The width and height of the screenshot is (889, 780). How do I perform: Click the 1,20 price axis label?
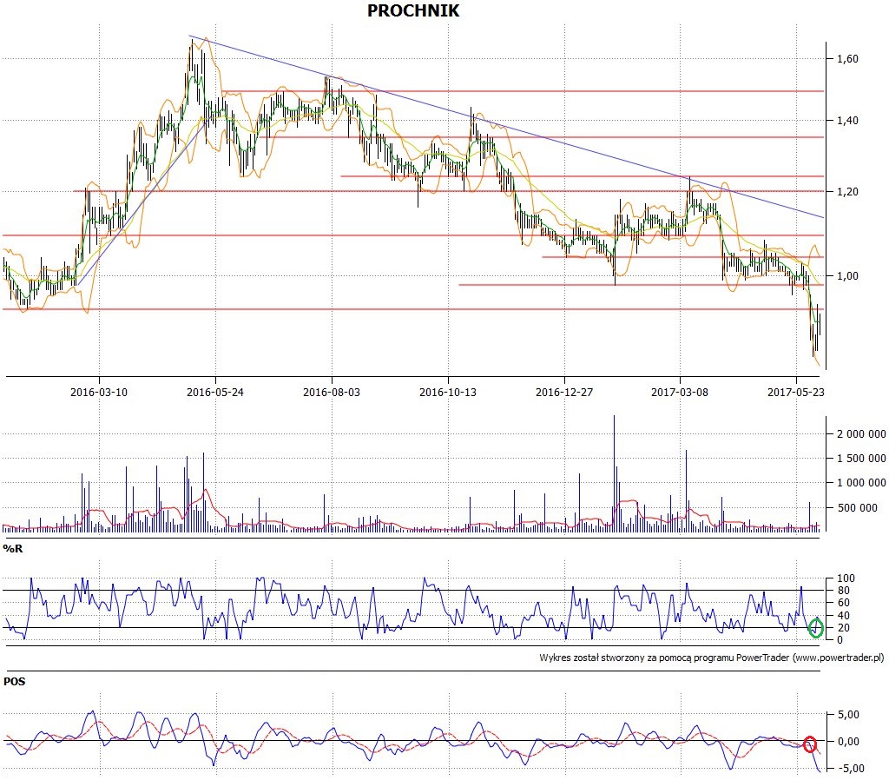point(847,192)
